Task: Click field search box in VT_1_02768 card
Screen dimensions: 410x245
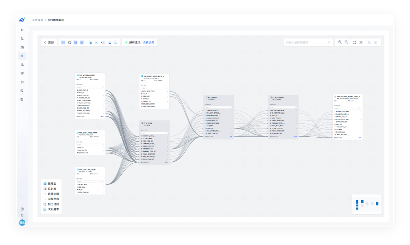Action: point(154,133)
